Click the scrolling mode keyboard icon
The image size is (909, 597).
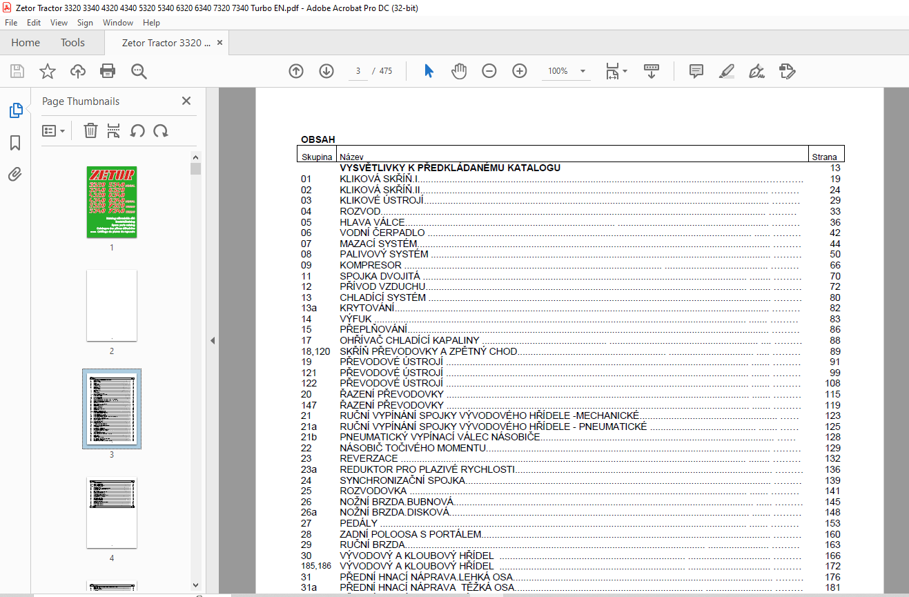pos(652,71)
